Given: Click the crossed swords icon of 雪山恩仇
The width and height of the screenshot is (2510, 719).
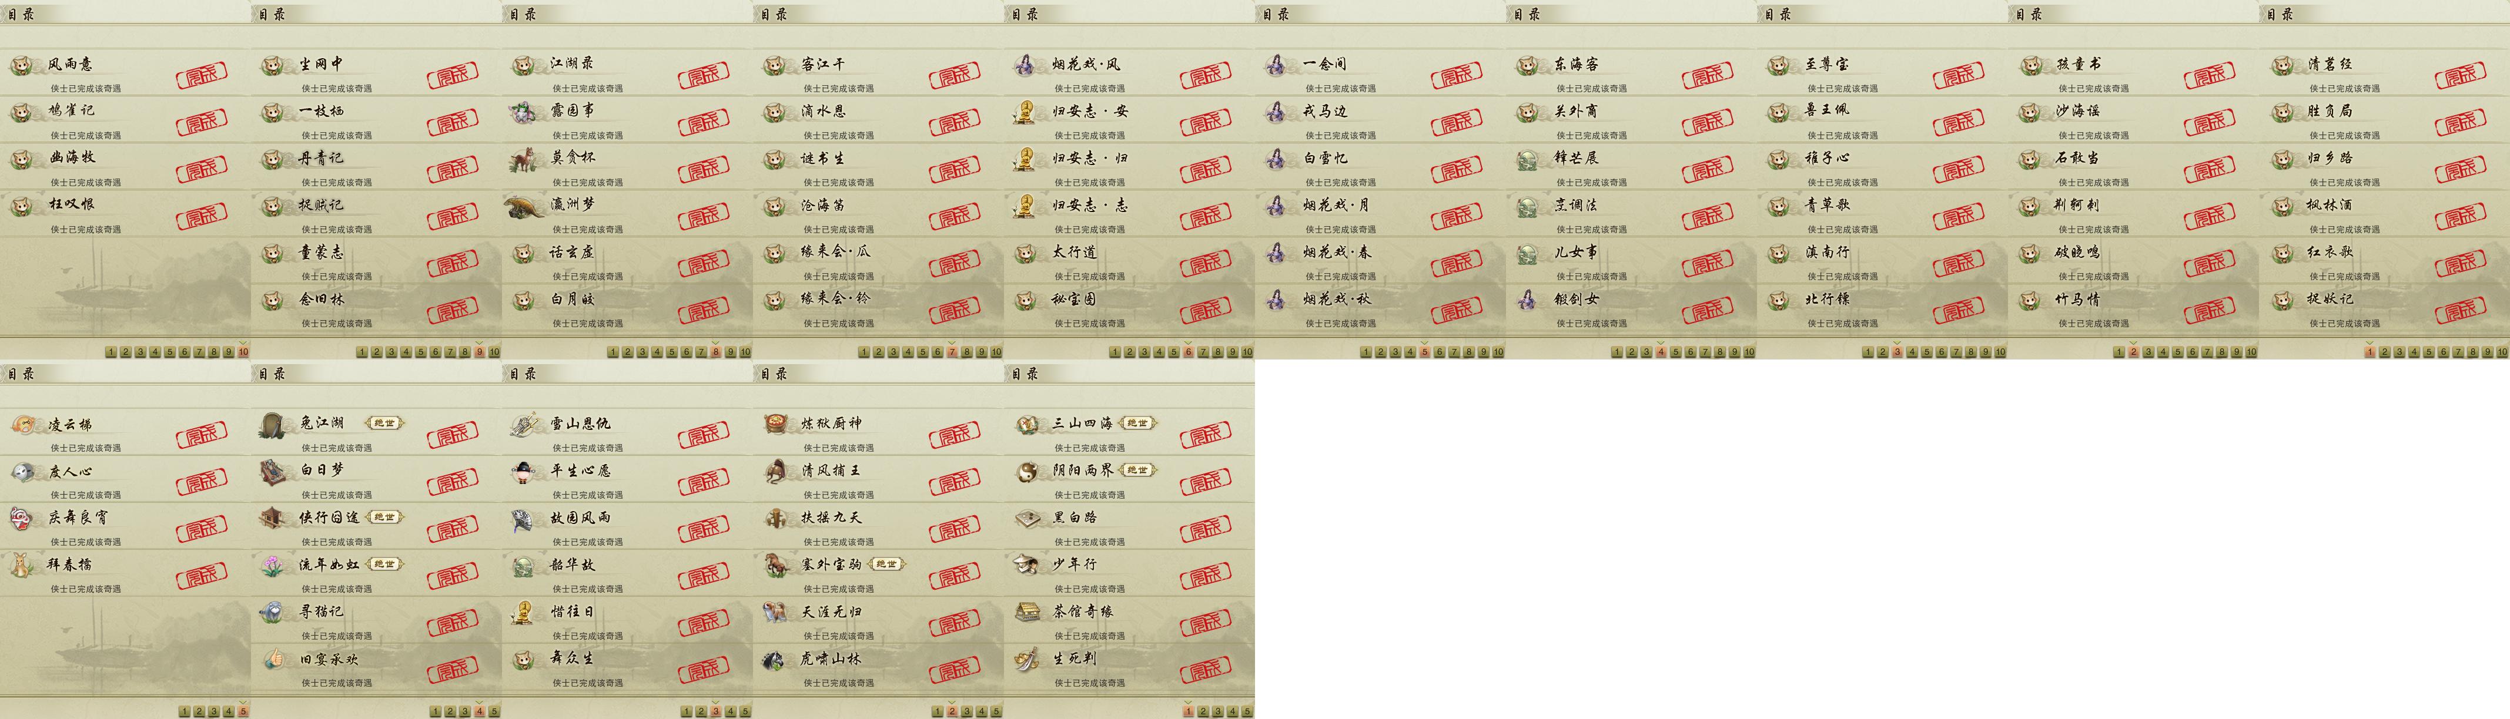Looking at the screenshot, I should coord(524,424).
